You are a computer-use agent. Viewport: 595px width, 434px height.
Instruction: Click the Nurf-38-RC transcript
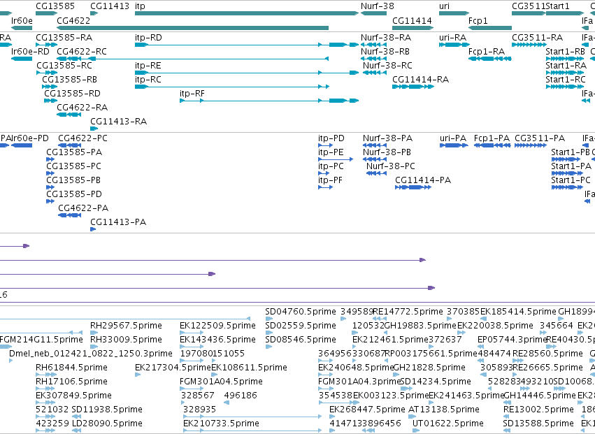(x=387, y=66)
